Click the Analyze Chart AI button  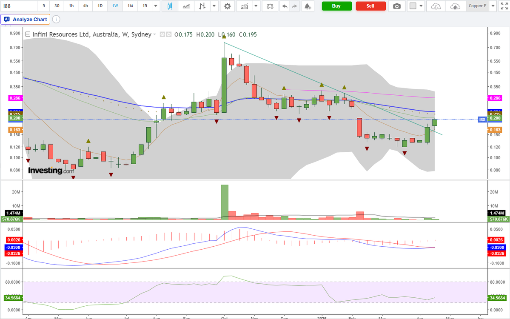(26, 20)
